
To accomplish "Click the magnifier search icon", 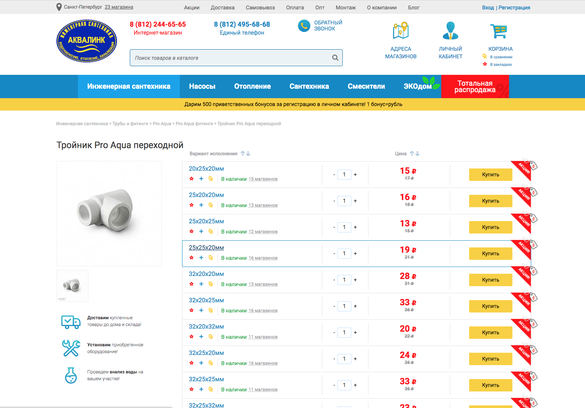I will [x=335, y=58].
